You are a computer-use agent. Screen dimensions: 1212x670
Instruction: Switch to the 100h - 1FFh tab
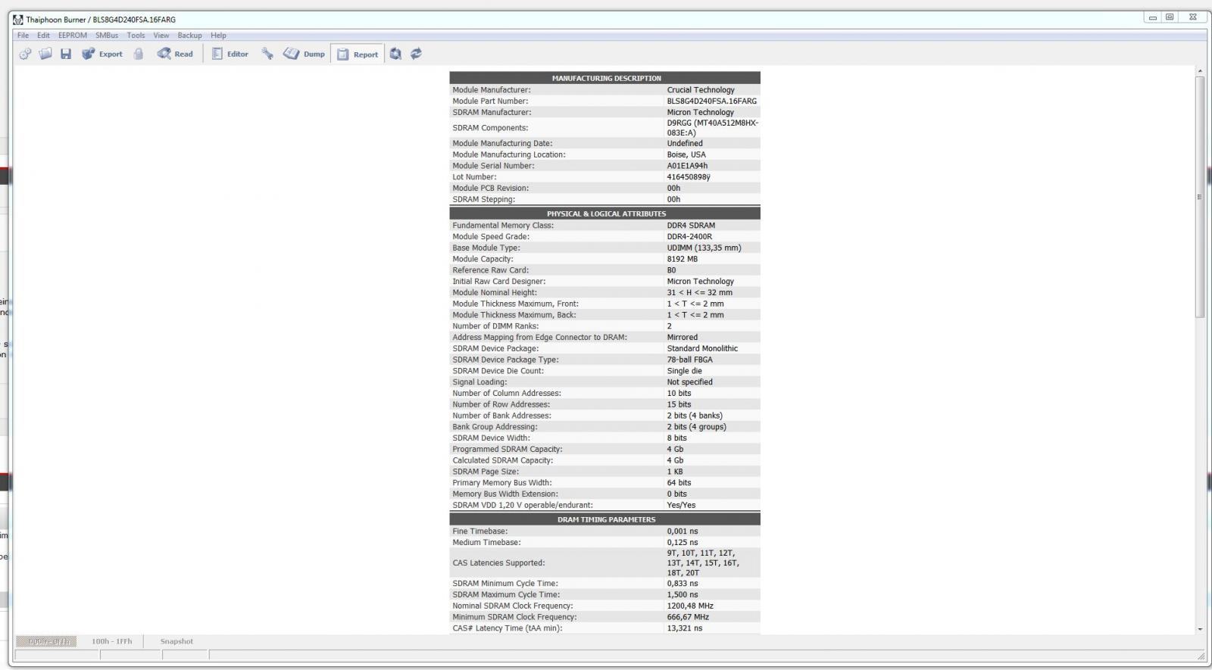pos(112,641)
